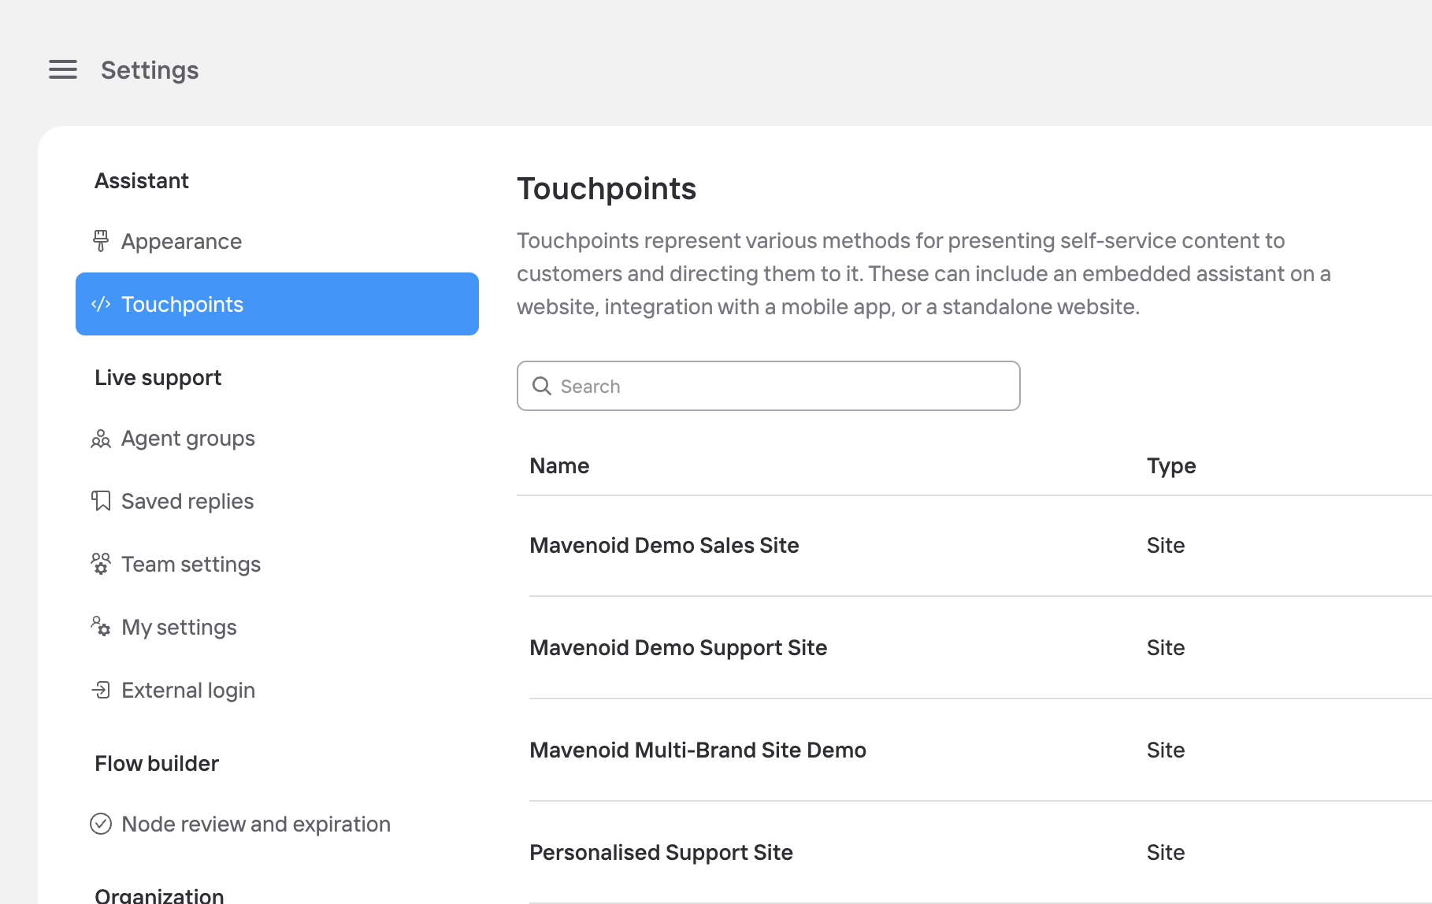Viewport: 1432px width, 904px height.
Task: Open External login settings
Action: coord(277,690)
